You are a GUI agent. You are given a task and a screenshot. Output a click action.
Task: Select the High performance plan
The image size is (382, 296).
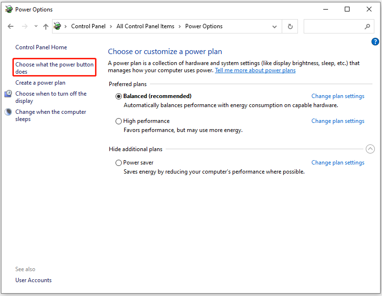click(x=118, y=121)
